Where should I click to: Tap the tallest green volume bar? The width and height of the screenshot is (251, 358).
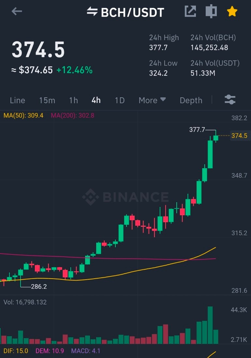pos(210,325)
